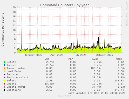Click the 'Insert select' legend label
Image resolution: width=129 pixels, height=99 pixels.
tap(17, 68)
